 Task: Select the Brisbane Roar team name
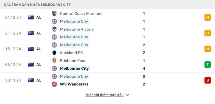click(73, 61)
